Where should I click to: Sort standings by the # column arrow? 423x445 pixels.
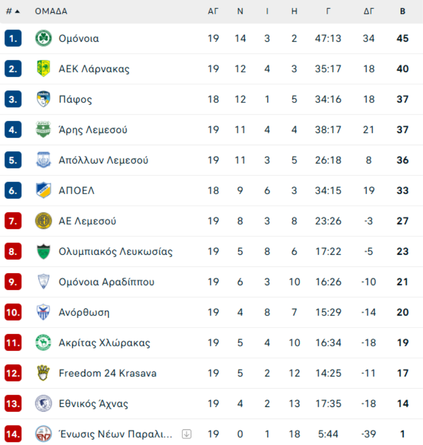coord(17,11)
